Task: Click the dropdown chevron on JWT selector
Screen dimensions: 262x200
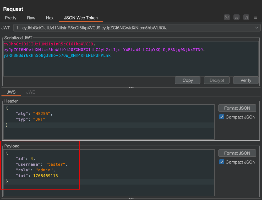Action: [x=257, y=28]
